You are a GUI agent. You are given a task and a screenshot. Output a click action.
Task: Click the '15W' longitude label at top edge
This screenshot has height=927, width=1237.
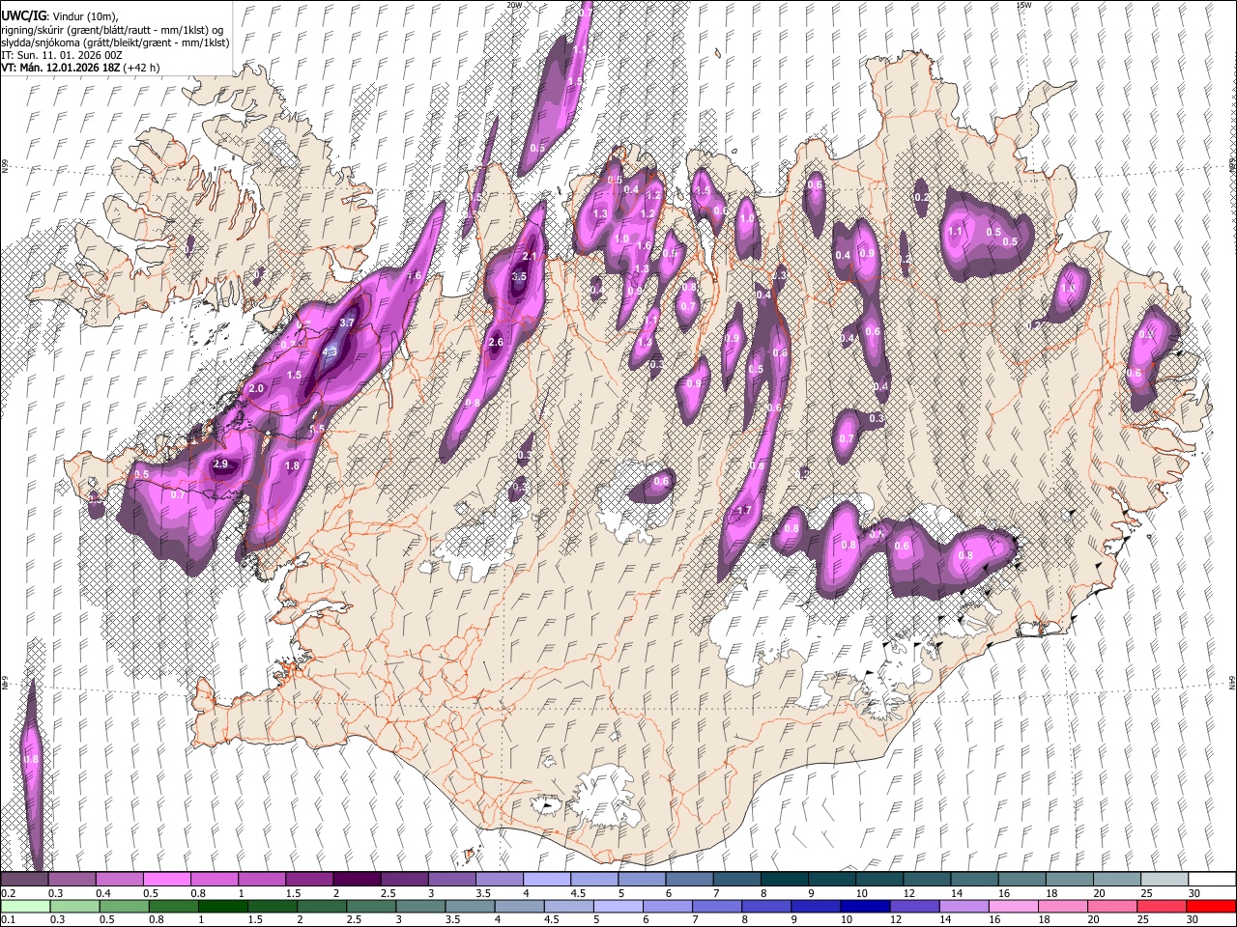(x=1022, y=5)
